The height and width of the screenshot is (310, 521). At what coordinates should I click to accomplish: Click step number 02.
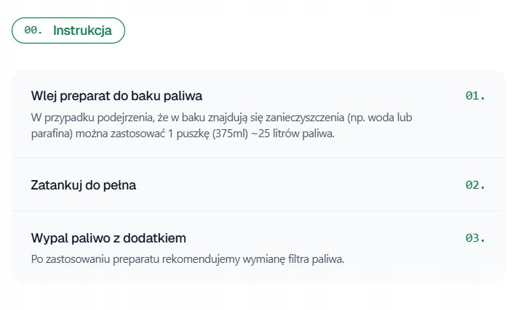(x=475, y=185)
